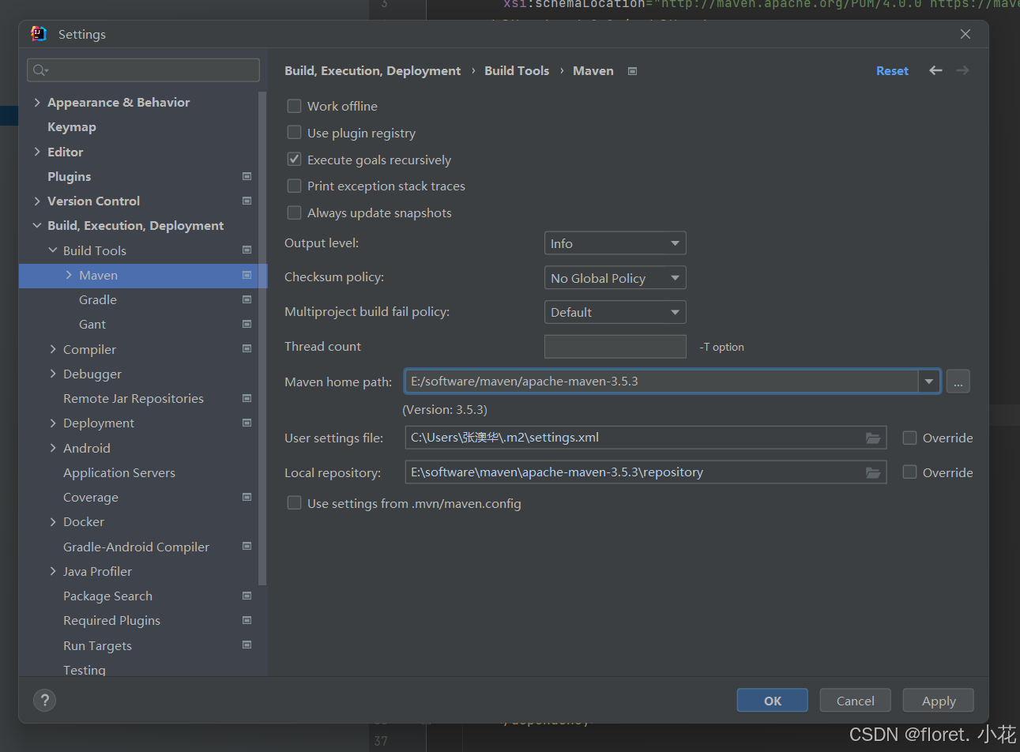
Task: Click the search magnifier icon in Settings
Action: tap(40, 70)
